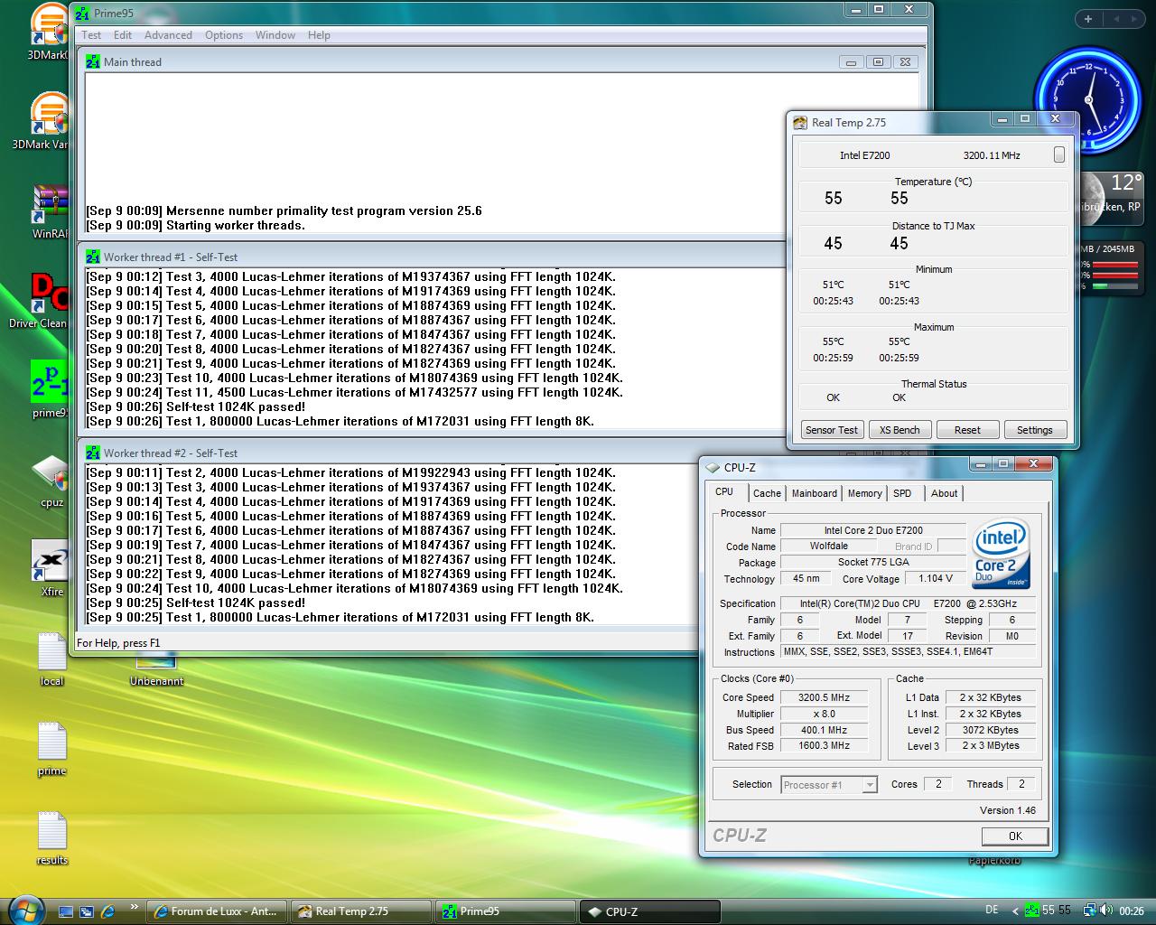This screenshot has width=1156, height=925.
Task: Open the Window menu in Prime95
Action: pyautogui.click(x=275, y=35)
